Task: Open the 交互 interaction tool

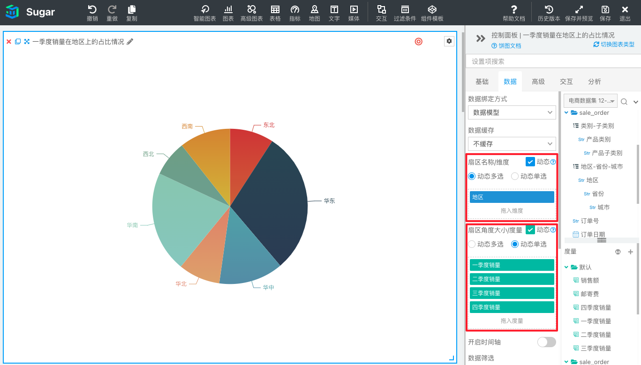Action: coord(382,9)
